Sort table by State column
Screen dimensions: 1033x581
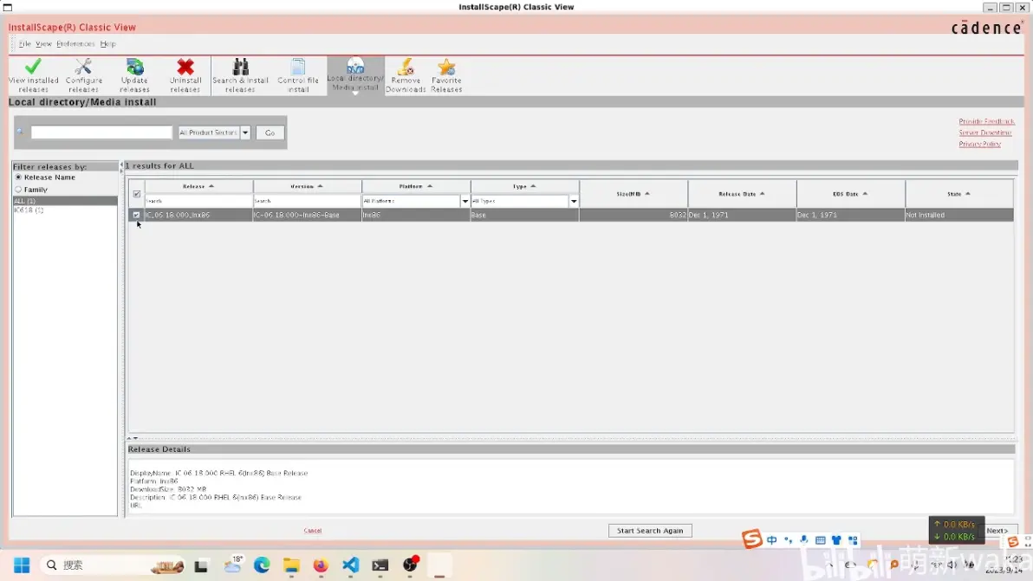[x=959, y=193]
